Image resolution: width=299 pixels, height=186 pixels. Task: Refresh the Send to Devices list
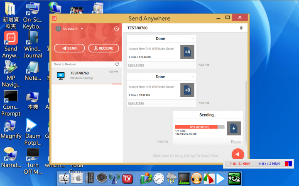117,64
